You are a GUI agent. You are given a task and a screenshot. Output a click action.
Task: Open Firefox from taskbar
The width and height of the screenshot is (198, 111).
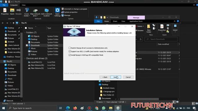coord(75,108)
